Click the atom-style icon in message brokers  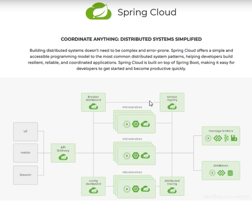point(208,138)
